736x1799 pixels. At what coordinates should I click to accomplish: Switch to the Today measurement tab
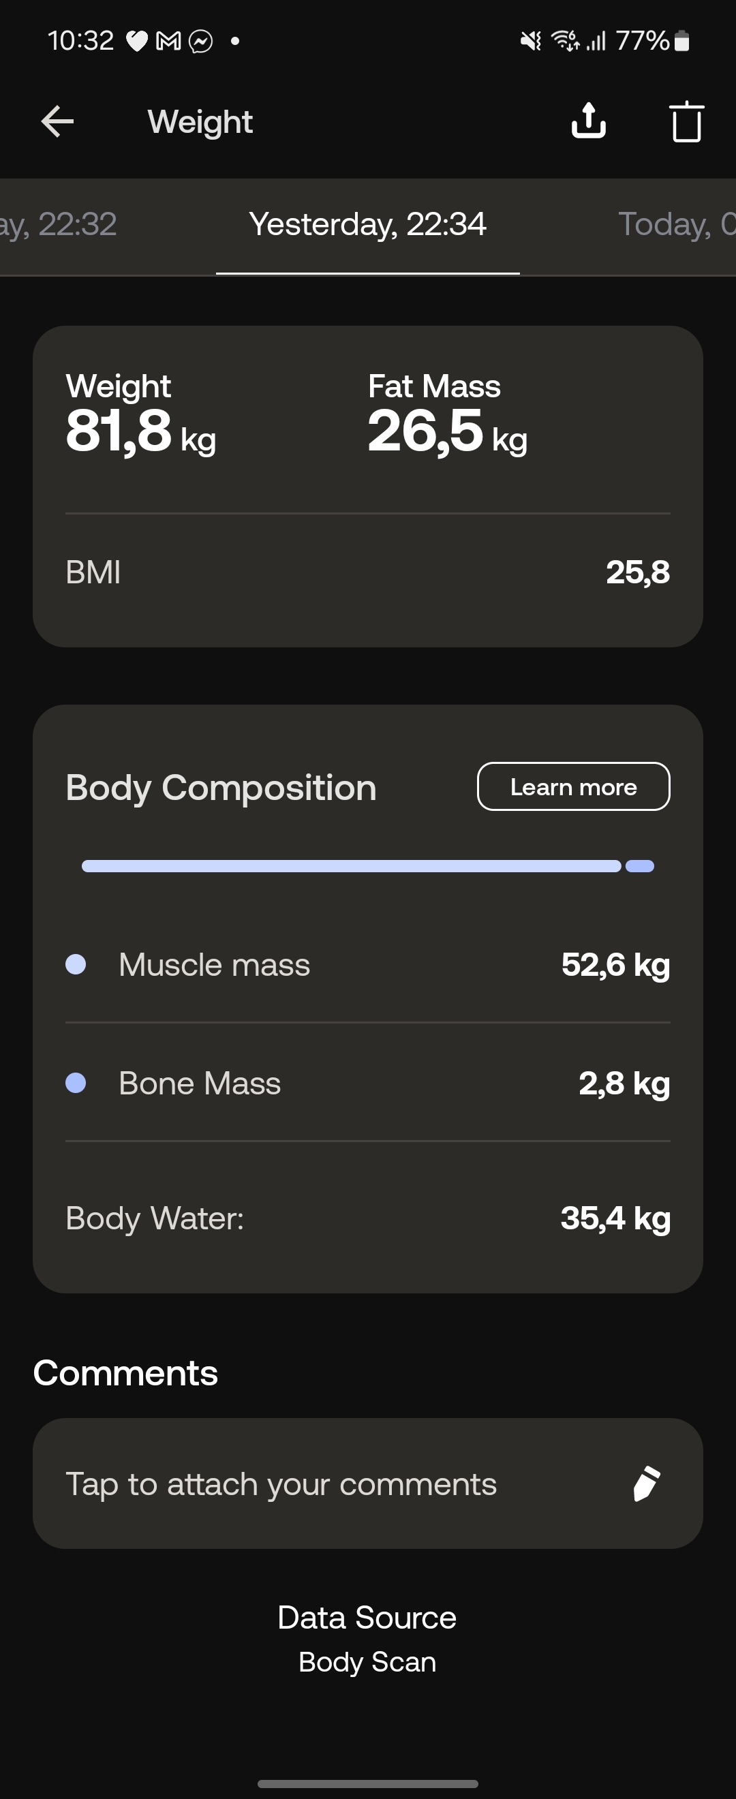click(x=676, y=225)
